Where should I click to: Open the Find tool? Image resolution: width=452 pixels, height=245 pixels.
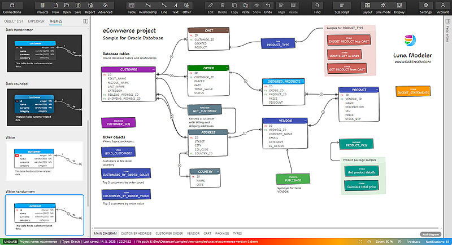[x=317, y=8]
